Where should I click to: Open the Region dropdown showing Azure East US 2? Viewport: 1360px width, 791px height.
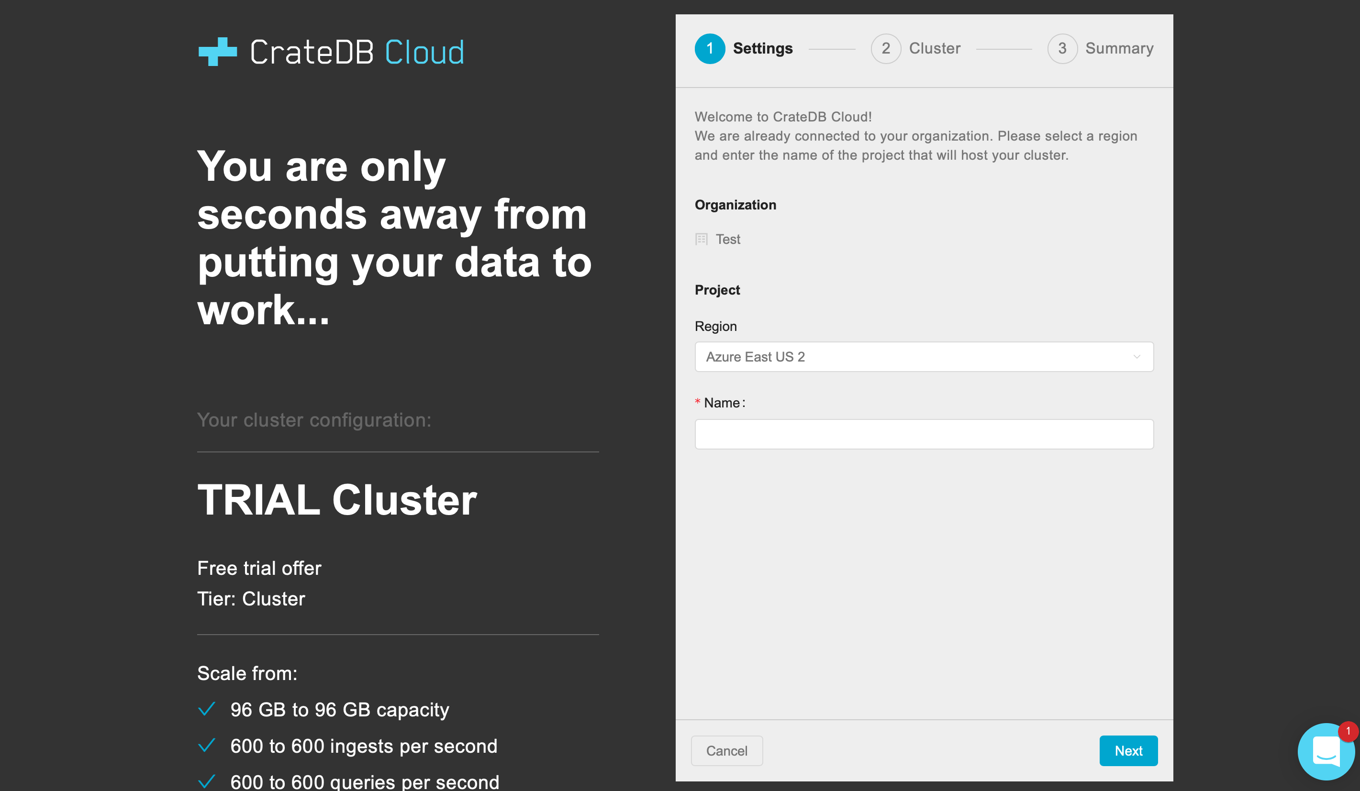tap(924, 357)
